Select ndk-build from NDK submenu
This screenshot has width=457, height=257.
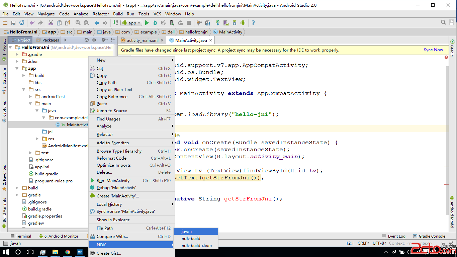coord(196,238)
